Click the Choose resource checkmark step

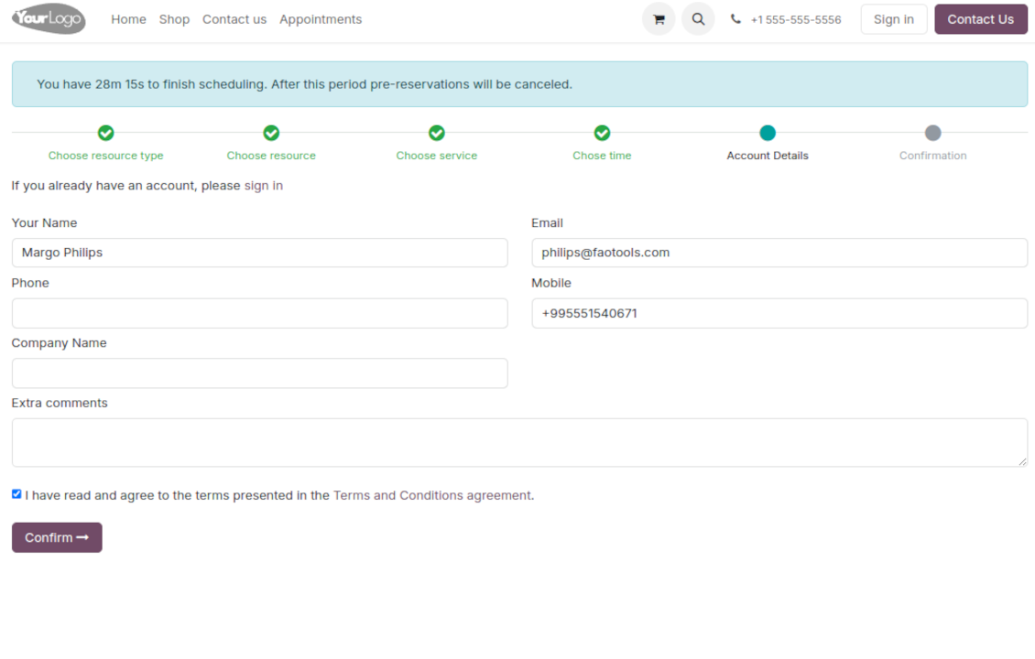pos(271,134)
